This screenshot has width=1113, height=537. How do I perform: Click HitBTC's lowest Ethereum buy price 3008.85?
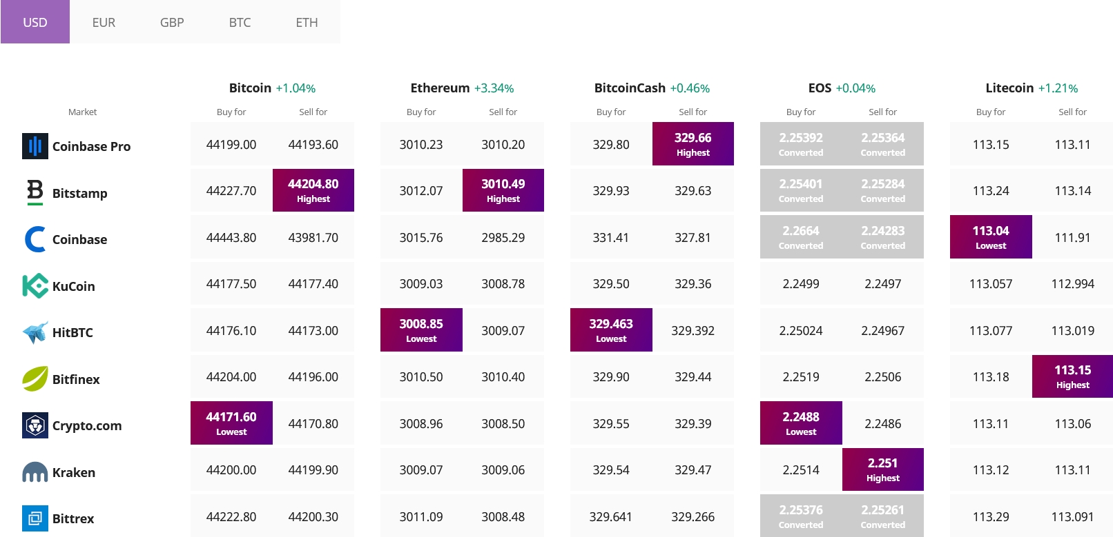(x=421, y=330)
